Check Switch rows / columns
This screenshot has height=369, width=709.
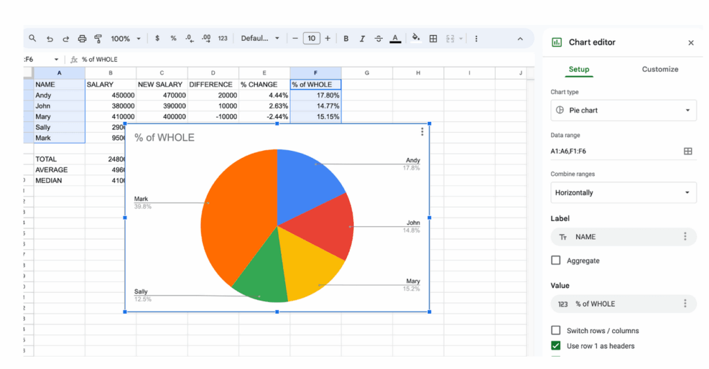point(555,330)
